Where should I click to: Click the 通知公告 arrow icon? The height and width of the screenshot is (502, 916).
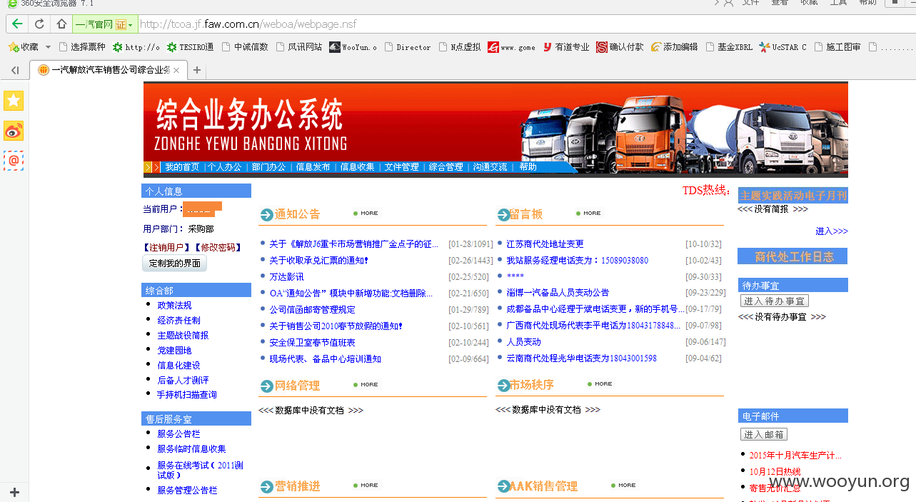[x=266, y=214]
